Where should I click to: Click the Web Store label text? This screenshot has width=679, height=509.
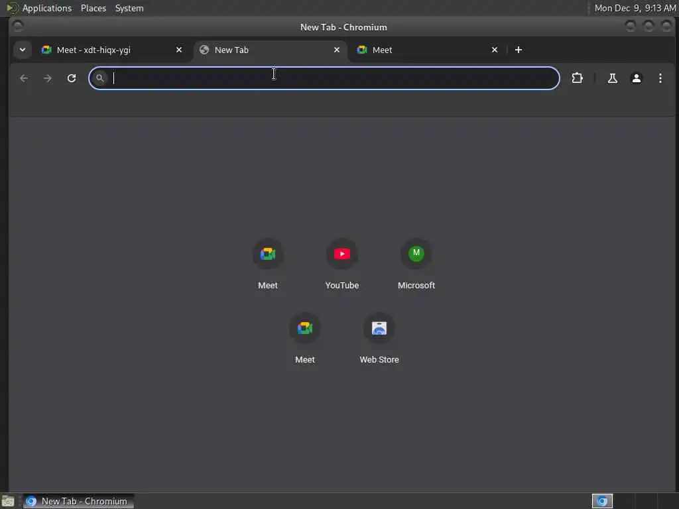379,360
